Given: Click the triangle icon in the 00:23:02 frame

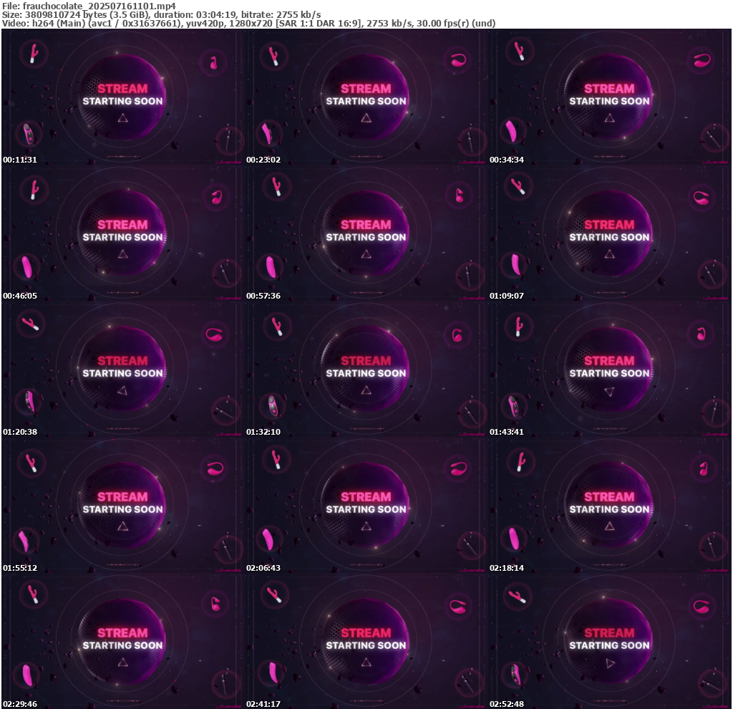Looking at the screenshot, I should [366, 118].
